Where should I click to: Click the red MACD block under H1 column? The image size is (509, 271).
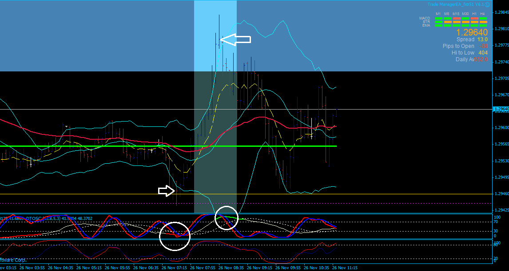(x=474, y=18)
